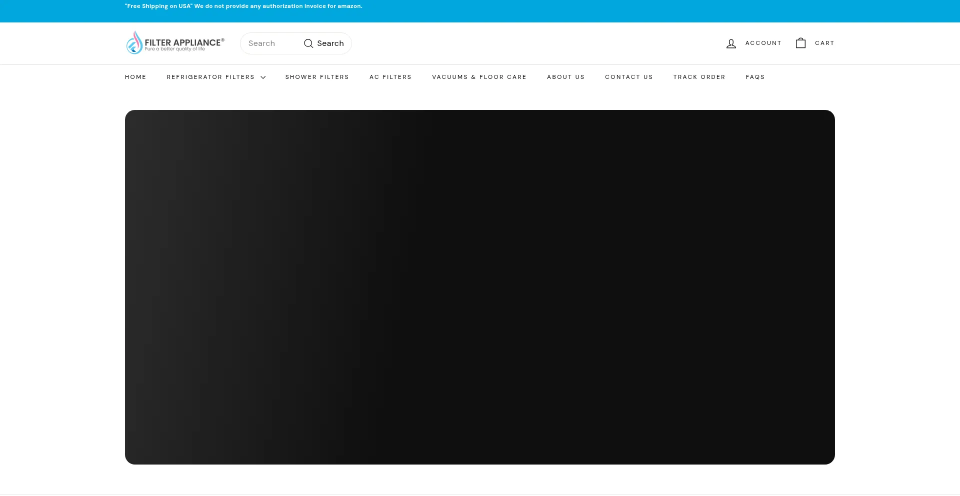Click the free shipping announcement bar text
Viewport: 960px width, 496px height.
pyautogui.click(x=243, y=6)
